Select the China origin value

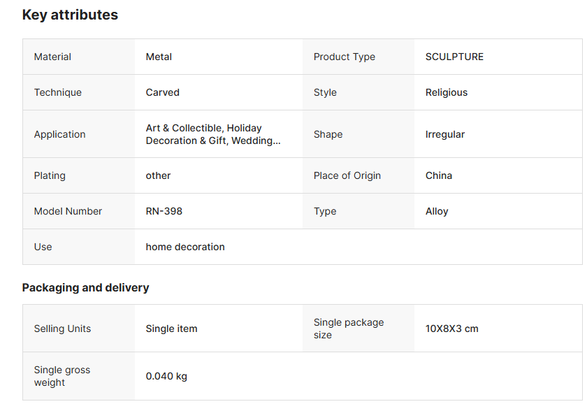pos(439,175)
